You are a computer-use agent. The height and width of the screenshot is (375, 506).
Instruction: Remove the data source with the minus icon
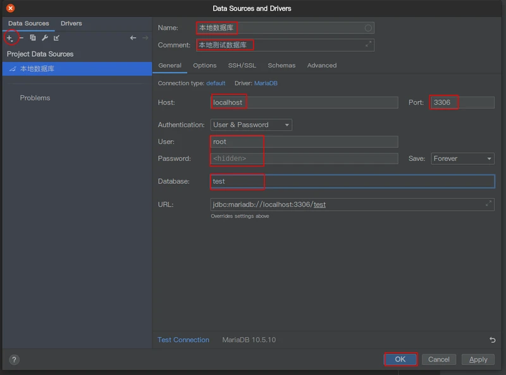tap(22, 38)
